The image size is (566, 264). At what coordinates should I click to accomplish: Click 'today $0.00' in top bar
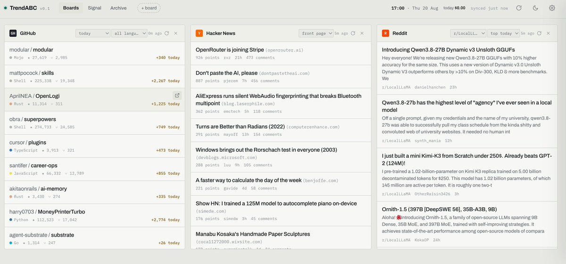[x=454, y=8]
